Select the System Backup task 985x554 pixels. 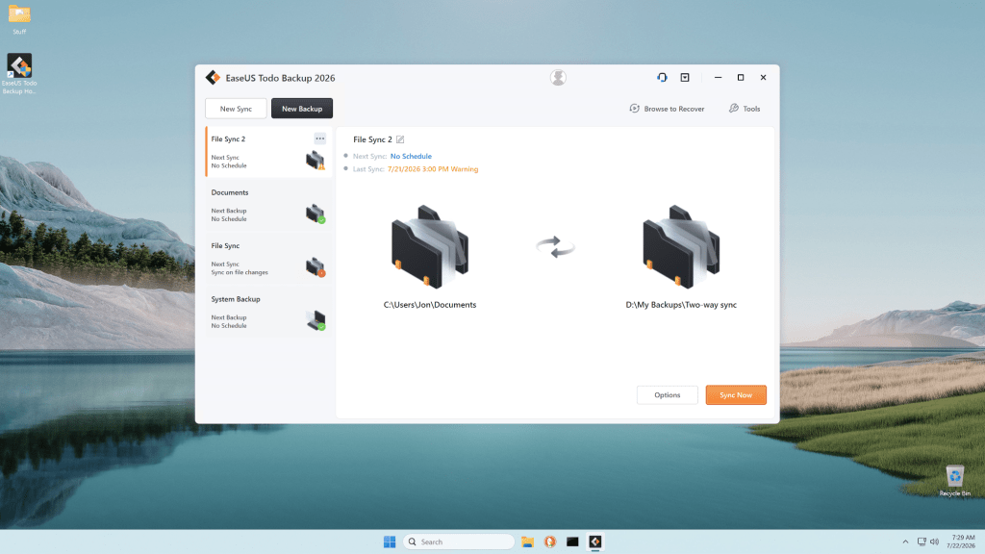point(269,312)
